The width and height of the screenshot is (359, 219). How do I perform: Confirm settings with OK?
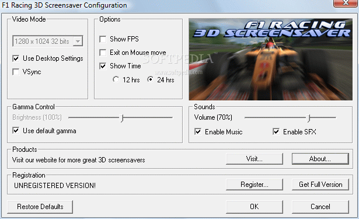point(255,207)
